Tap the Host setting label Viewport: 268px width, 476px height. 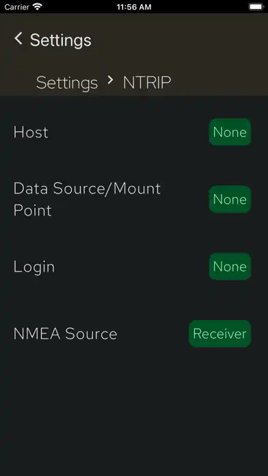click(x=31, y=133)
